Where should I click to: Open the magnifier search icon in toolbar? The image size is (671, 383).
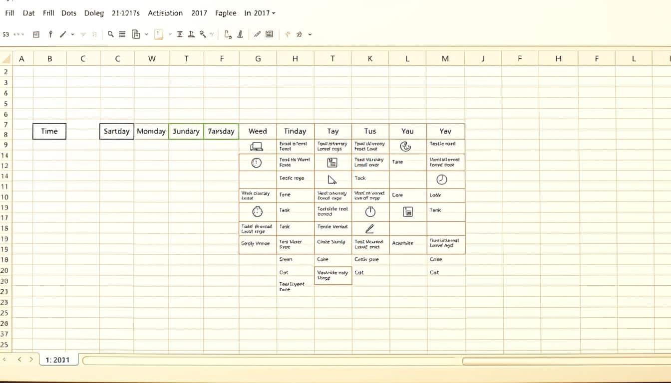pos(110,34)
